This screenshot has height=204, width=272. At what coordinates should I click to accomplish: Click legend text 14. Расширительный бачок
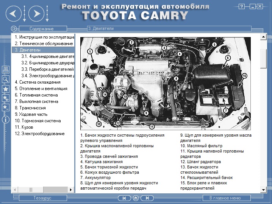point(206,178)
